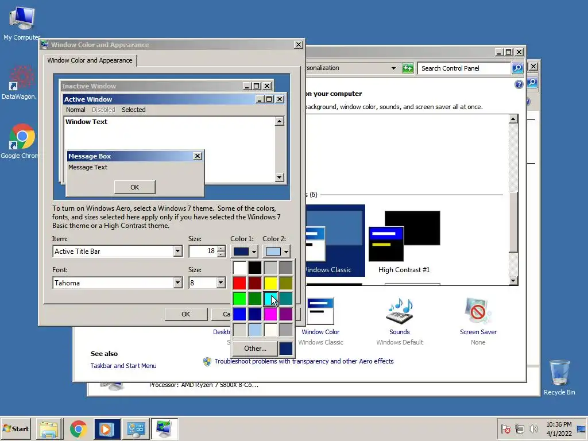588x441 pixels.
Task: Open the Color 1 dropdown
Action: 245,252
